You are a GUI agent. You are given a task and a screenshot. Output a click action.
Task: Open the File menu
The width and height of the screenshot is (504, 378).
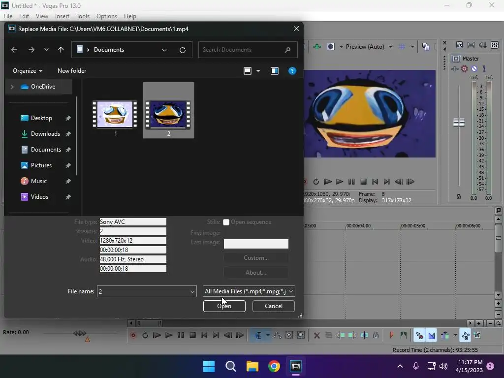pyautogui.click(x=8, y=16)
